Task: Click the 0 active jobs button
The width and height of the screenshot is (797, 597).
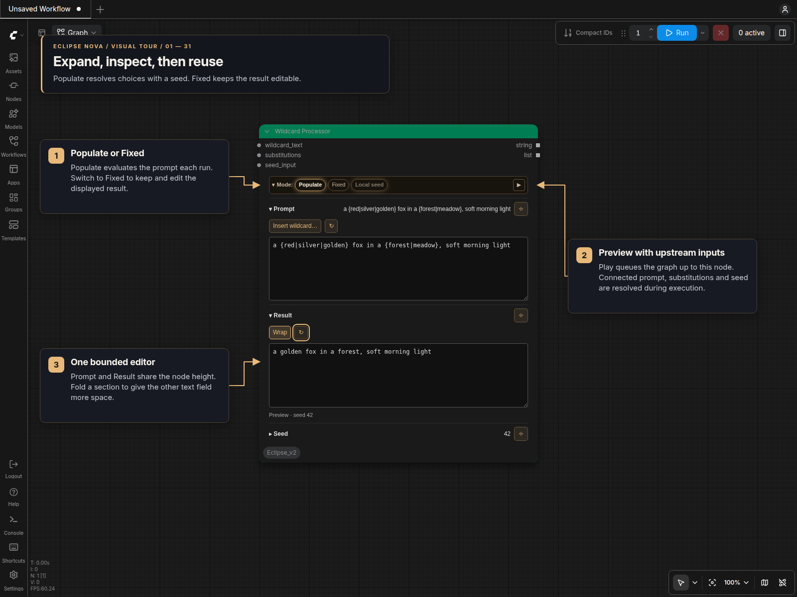Action: (x=751, y=33)
